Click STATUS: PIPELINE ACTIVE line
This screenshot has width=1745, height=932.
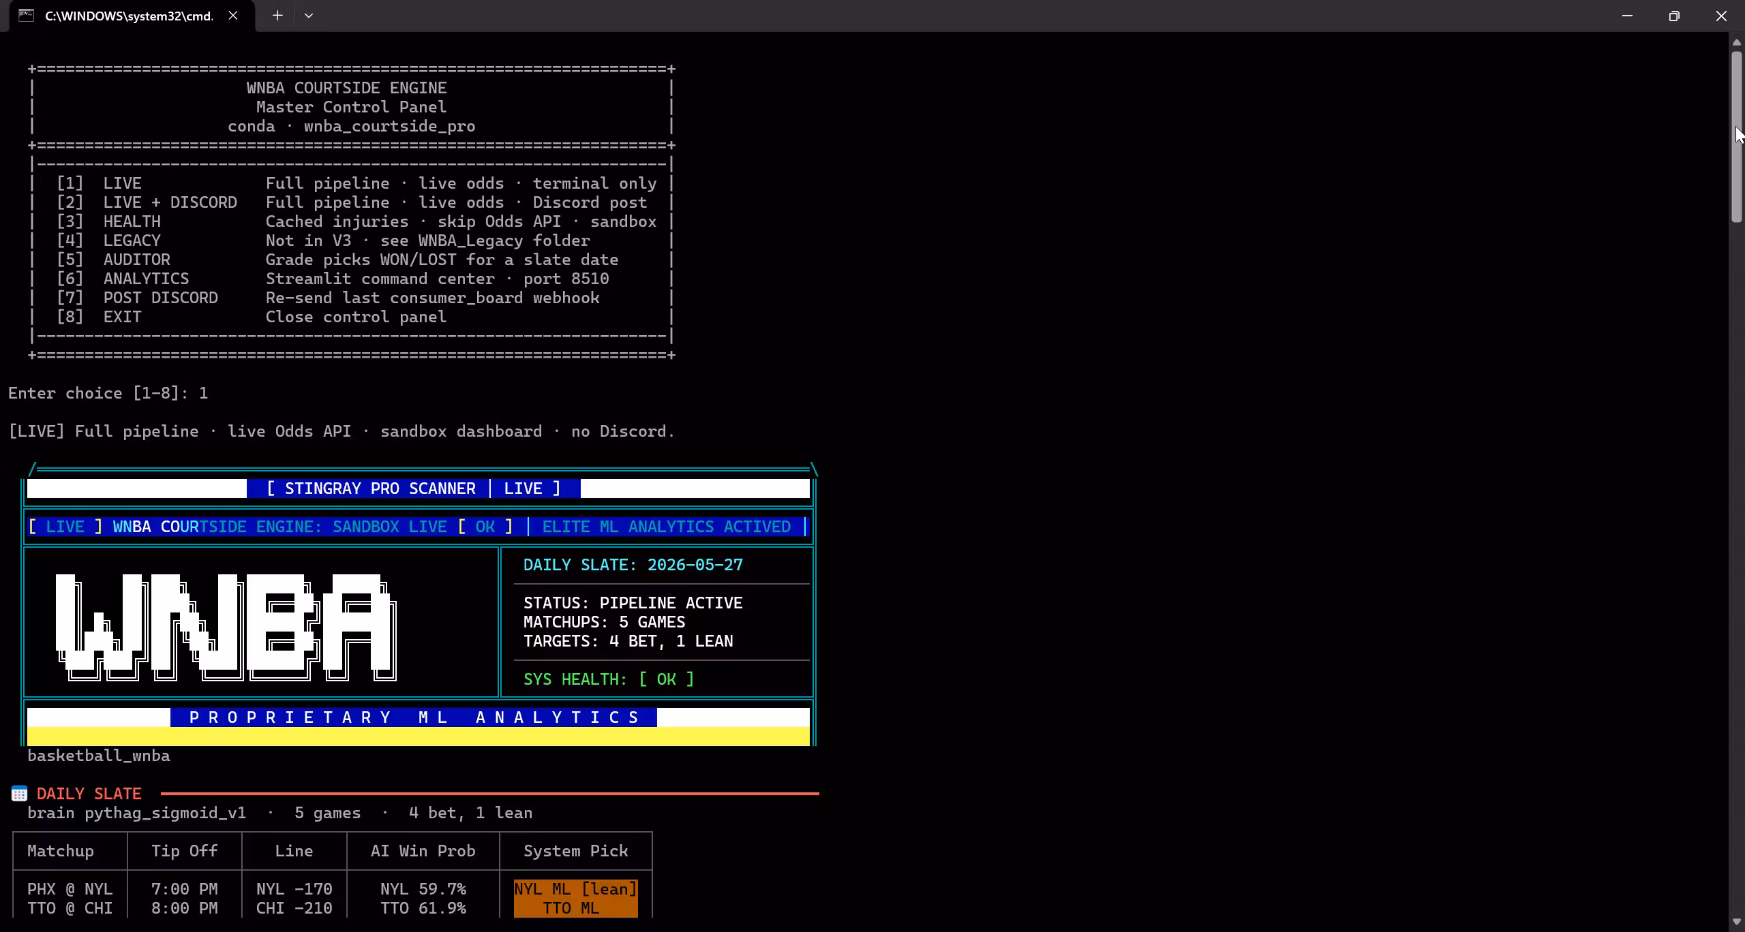tap(633, 603)
